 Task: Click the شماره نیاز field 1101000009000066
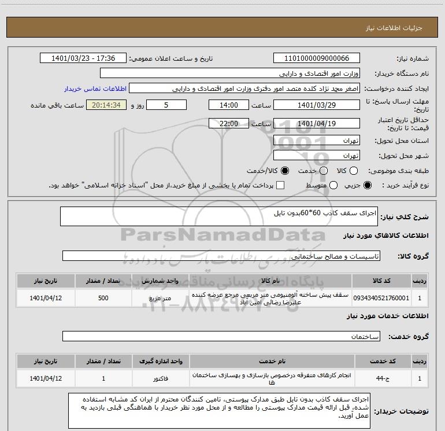[x=317, y=58]
